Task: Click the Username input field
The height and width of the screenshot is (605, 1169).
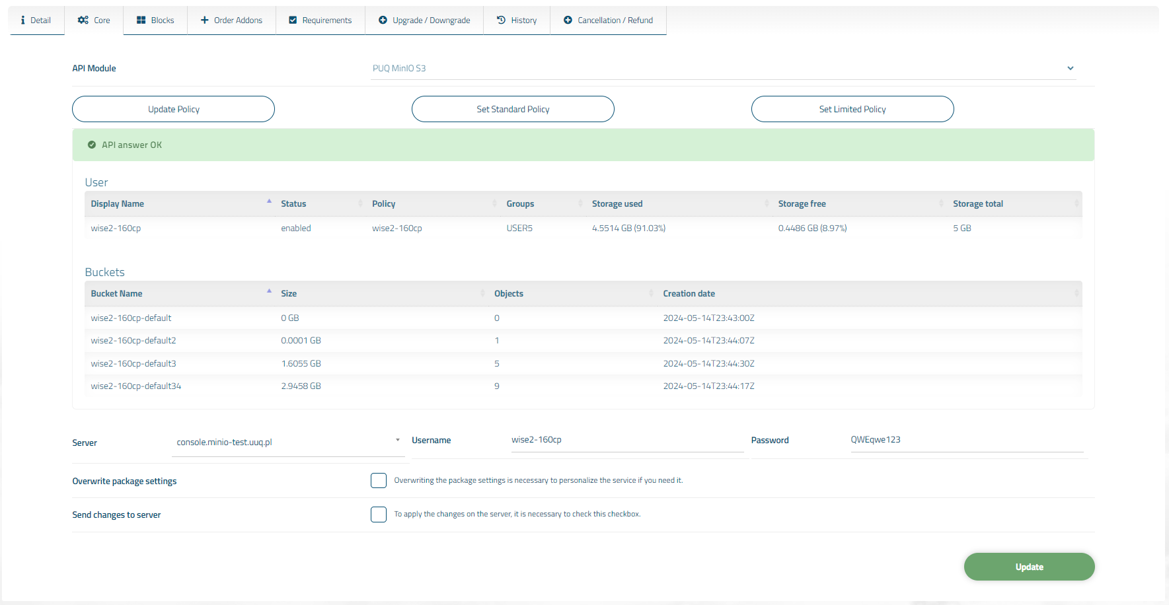Action: click(x=628, y=440)
